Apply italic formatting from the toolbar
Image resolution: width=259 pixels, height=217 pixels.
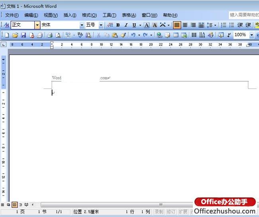pos(126,25)
